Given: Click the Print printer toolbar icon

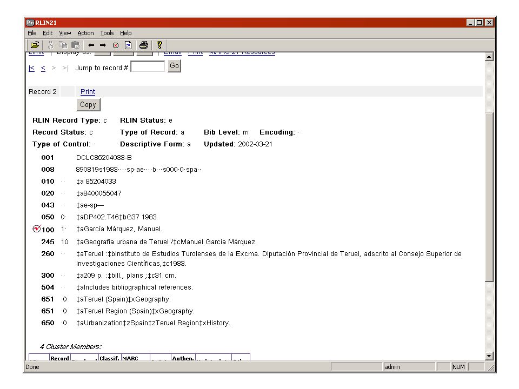Looking at the screenshot, I should click(x=144, y=45).
